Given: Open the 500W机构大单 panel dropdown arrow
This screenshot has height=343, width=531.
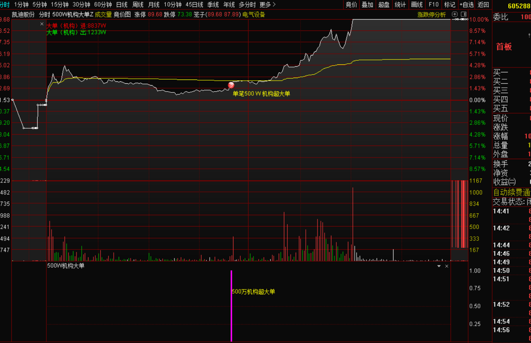Looking at the screenshot, I should 439,266.
